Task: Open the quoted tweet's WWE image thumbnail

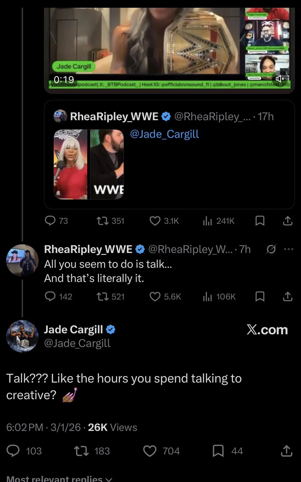Action: [x=89, y=164]
